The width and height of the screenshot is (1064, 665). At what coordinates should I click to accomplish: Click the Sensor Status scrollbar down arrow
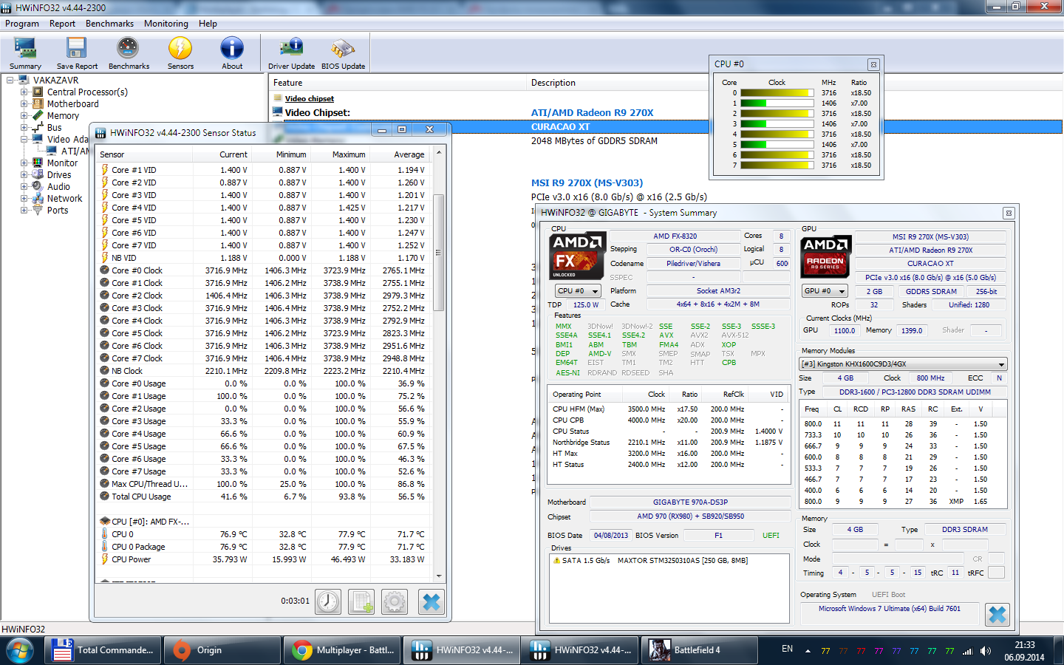pyautogui.click(x=439, y=576)
